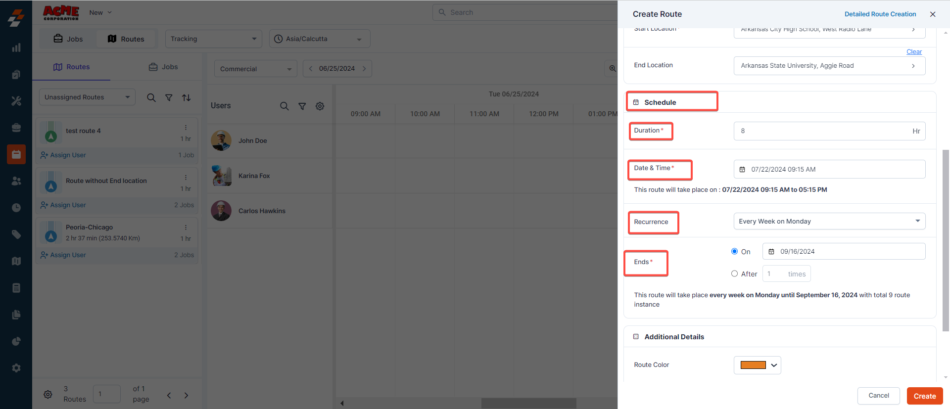Search routes with the magnifier icon

tap(151, 98)
